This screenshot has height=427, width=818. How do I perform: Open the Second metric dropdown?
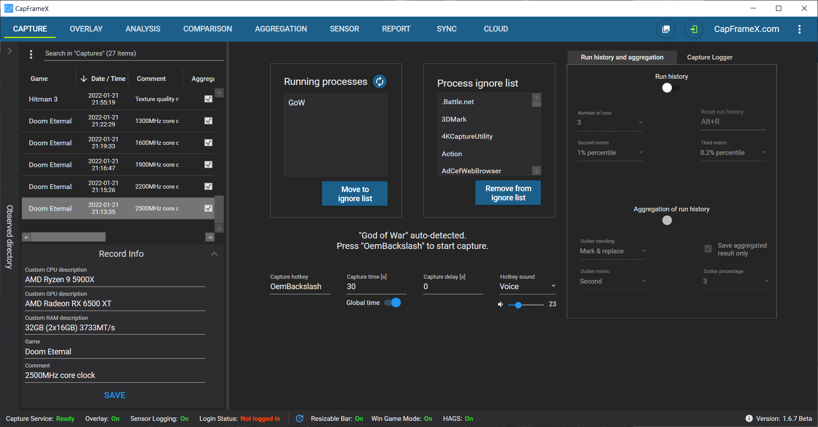610,153
